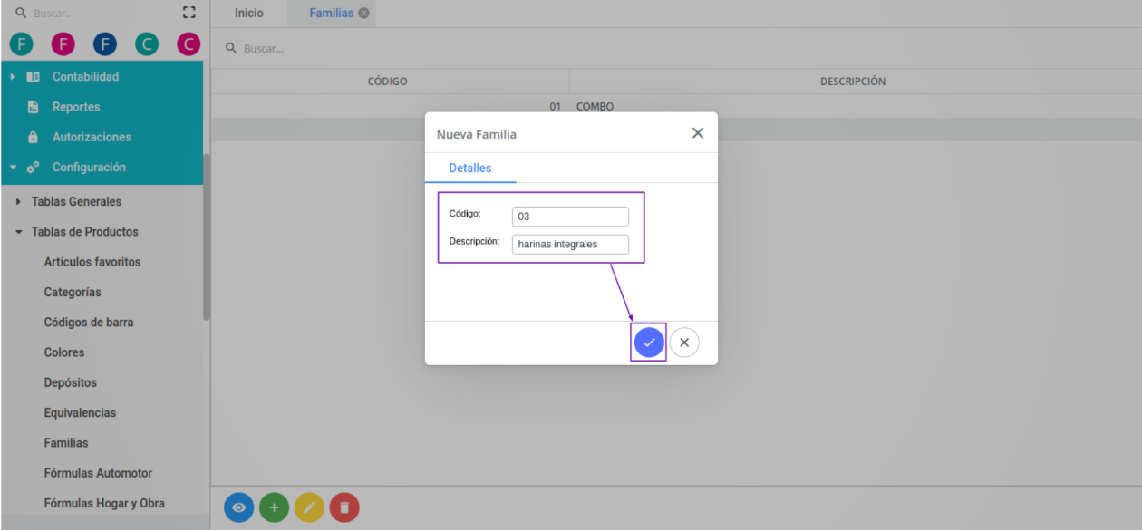The width and height of the screenshot is (1142, 531).
Task: Toggle fullscreen icon in the sidebar header
Action: click(189, 13)
